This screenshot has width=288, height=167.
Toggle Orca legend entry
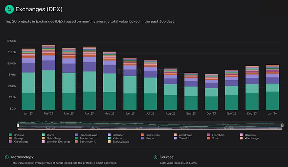pyautogui.click(x=212, y=138)
